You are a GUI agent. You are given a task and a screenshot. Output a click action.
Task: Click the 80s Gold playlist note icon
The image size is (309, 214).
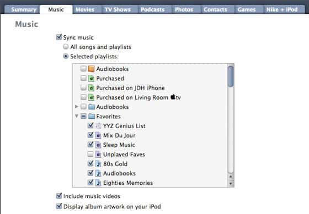98,164
